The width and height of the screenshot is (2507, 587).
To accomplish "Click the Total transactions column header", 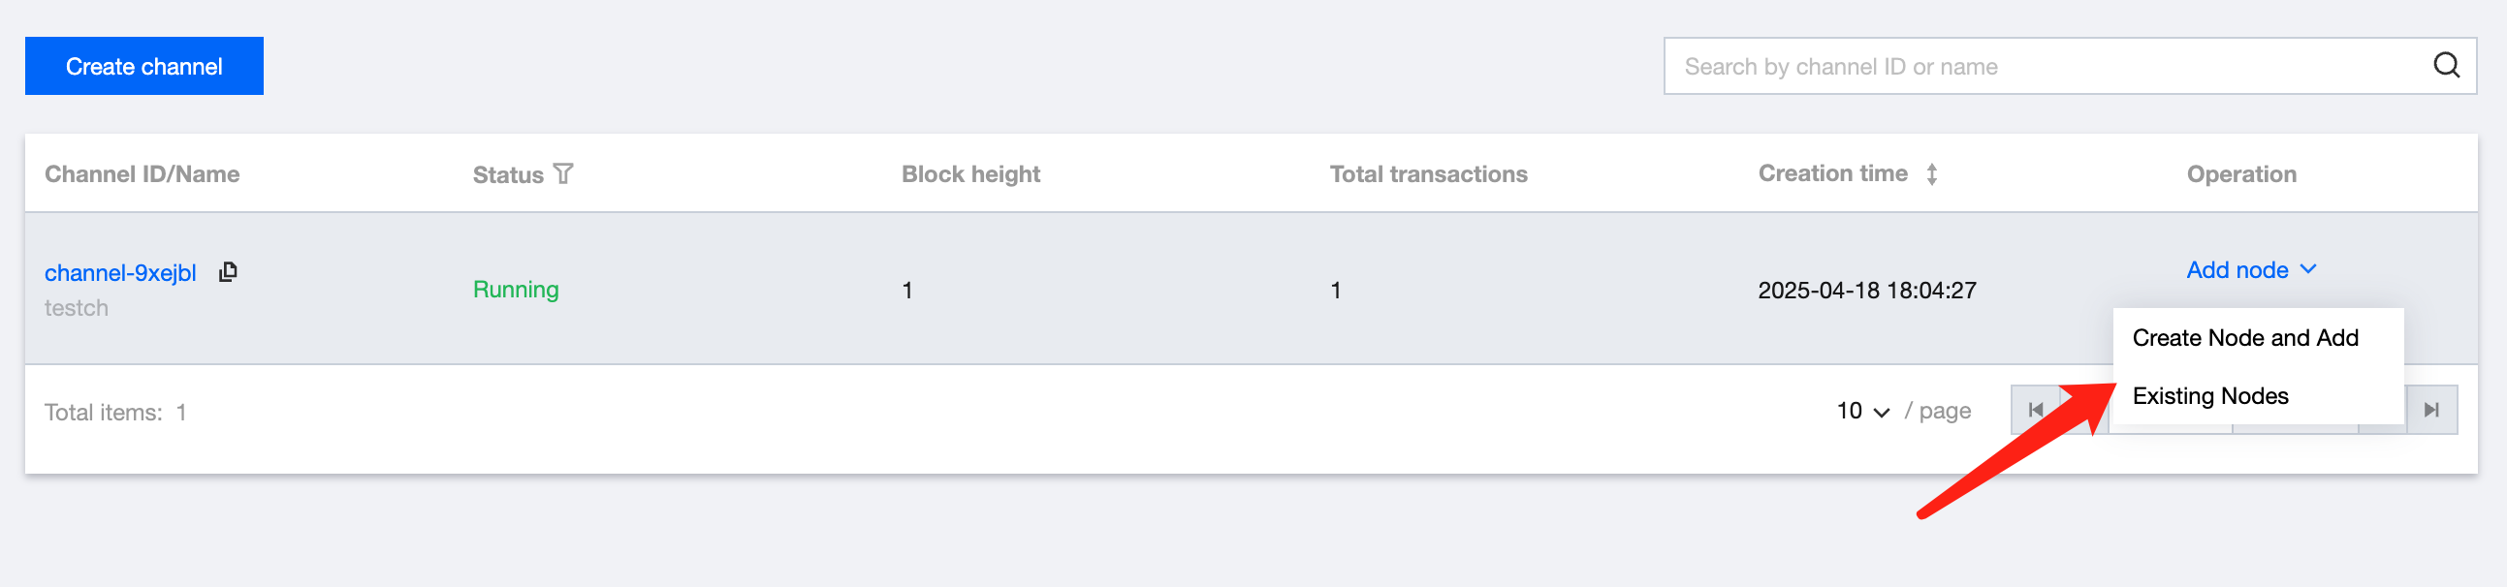I will 1428,174.
